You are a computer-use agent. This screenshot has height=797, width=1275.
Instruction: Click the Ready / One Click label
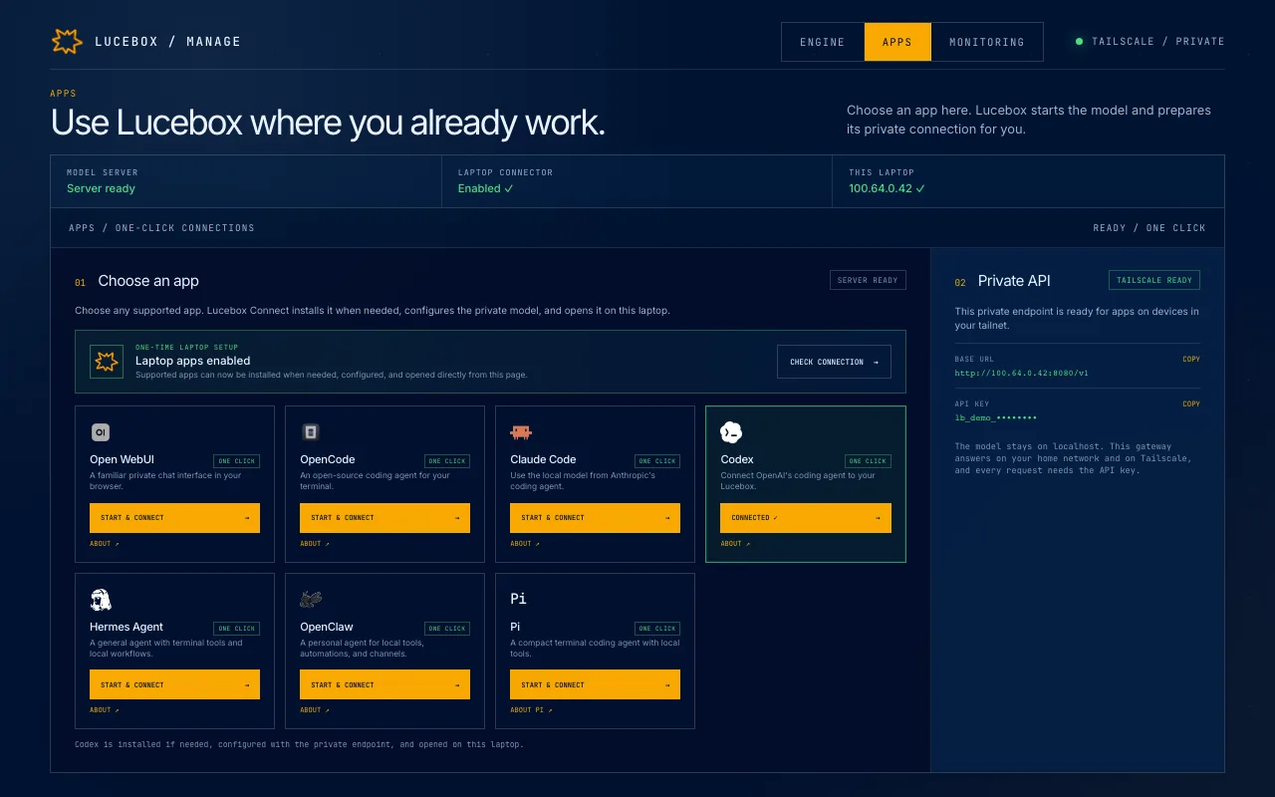tap(1149, 228)
